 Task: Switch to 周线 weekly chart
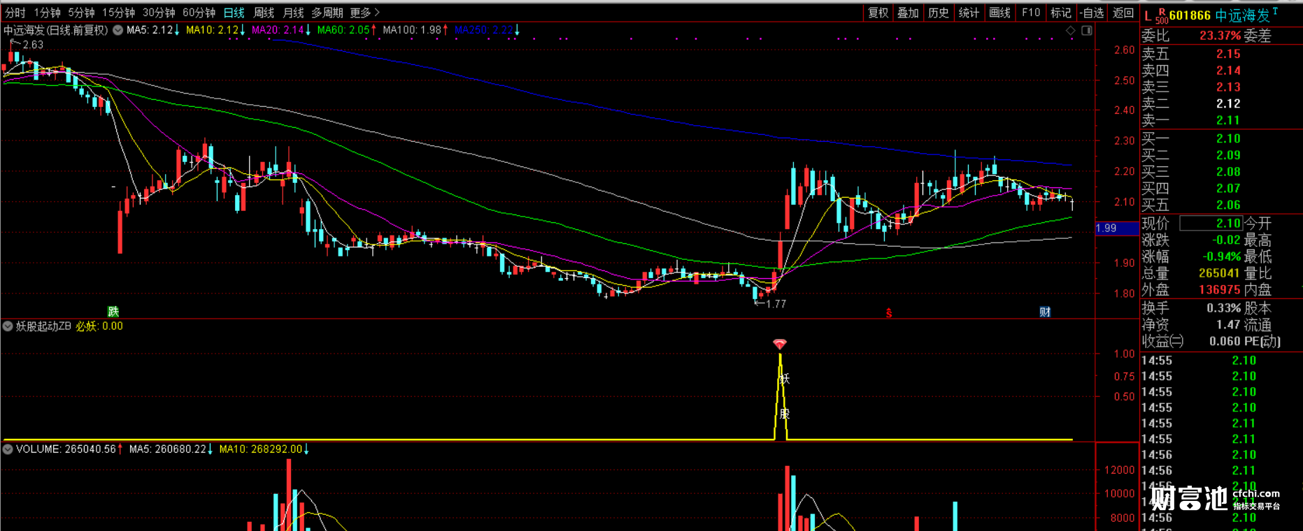coord(264,13)
